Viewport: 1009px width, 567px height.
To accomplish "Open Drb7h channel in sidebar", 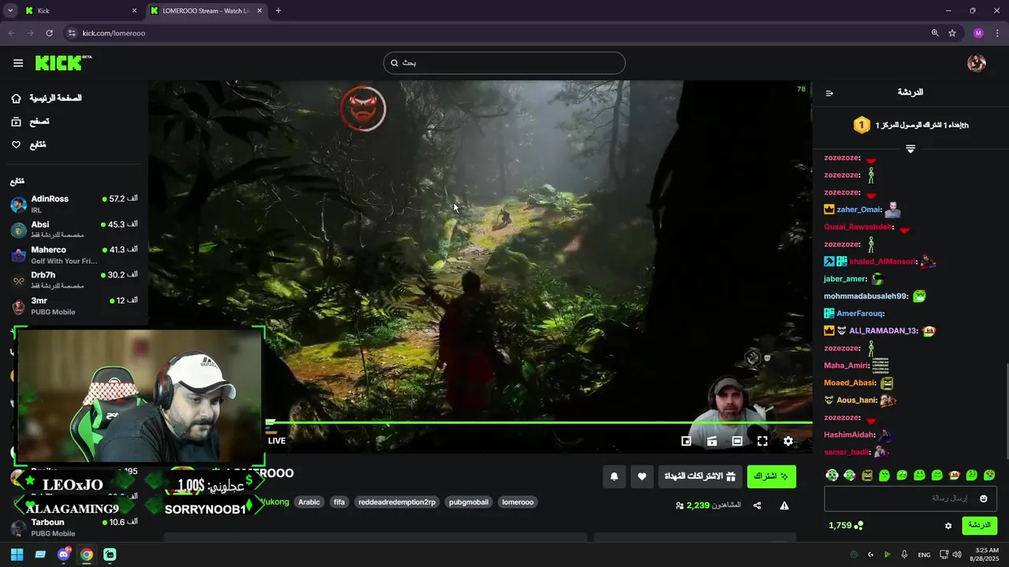I will click(74, 280).
